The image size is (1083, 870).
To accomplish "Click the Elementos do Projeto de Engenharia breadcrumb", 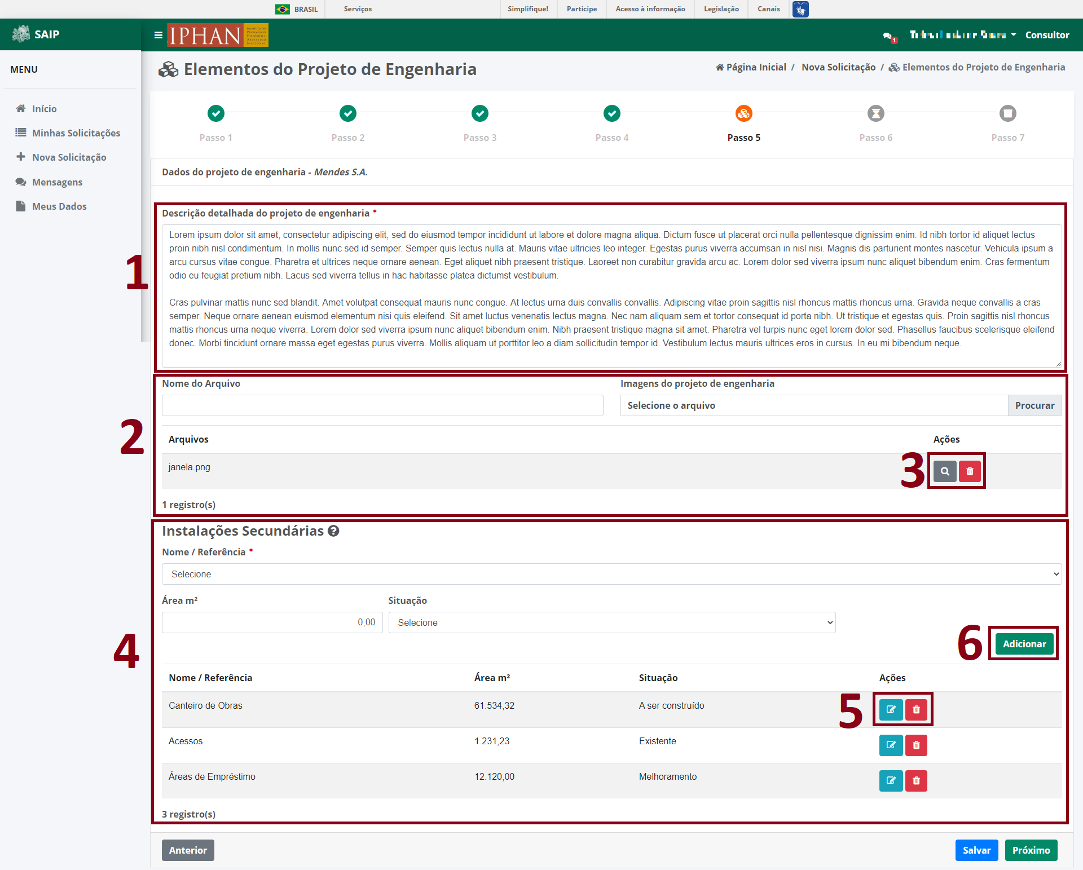I will click(x=977, y=67).
